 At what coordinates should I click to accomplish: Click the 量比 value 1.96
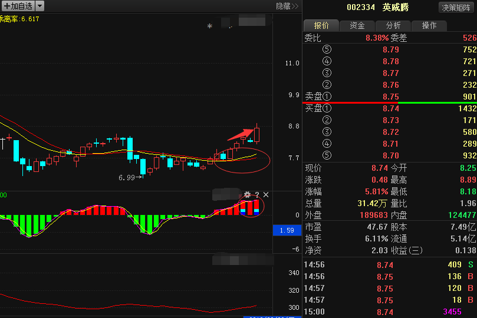(468, 204)
